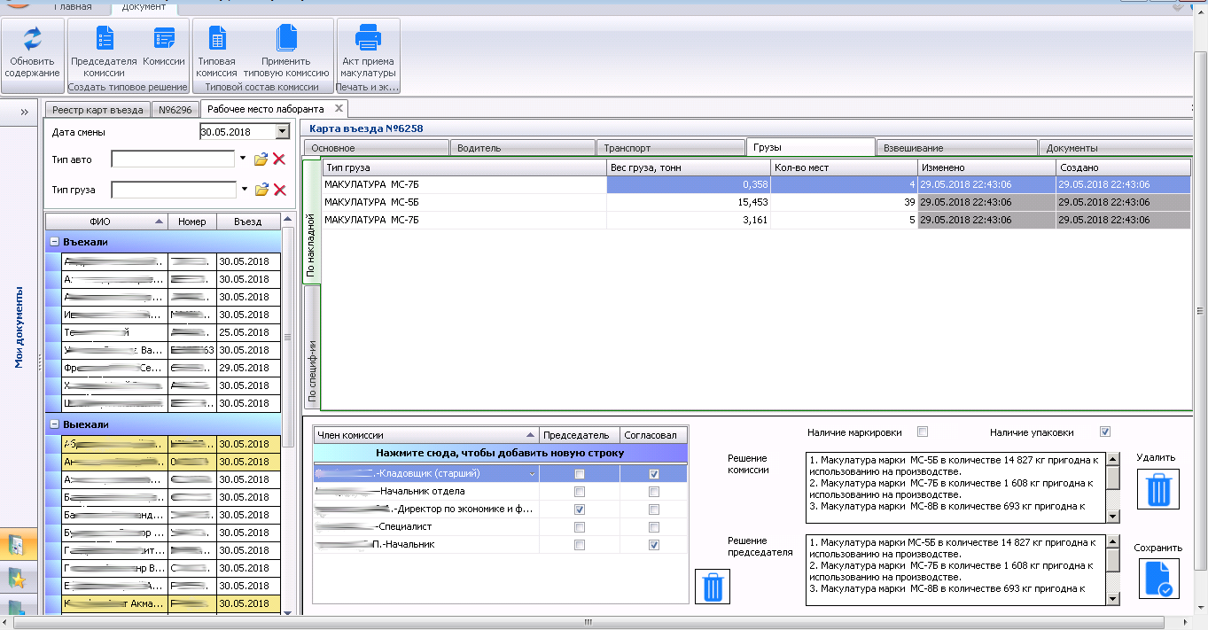Viewport: 1208px width, 630px height.
Task: Click the Тип авто input field
Action: pyautogui.click(x=172, y=159)
